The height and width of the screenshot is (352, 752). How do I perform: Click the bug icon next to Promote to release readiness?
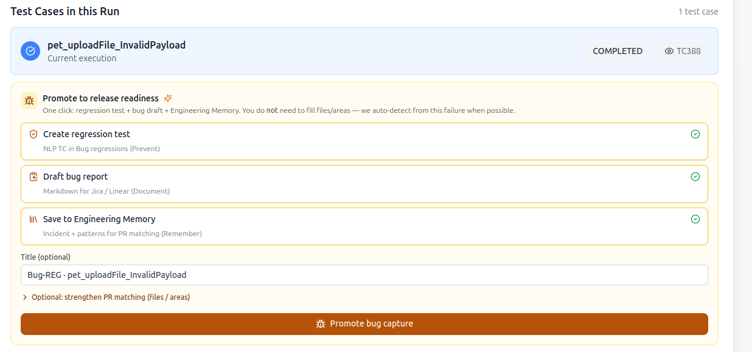29,101
